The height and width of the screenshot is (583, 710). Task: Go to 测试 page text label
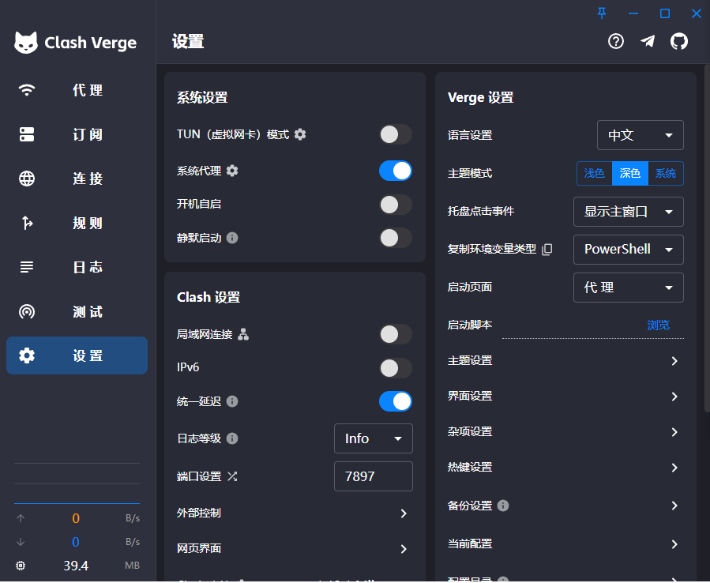pos(88,312)
